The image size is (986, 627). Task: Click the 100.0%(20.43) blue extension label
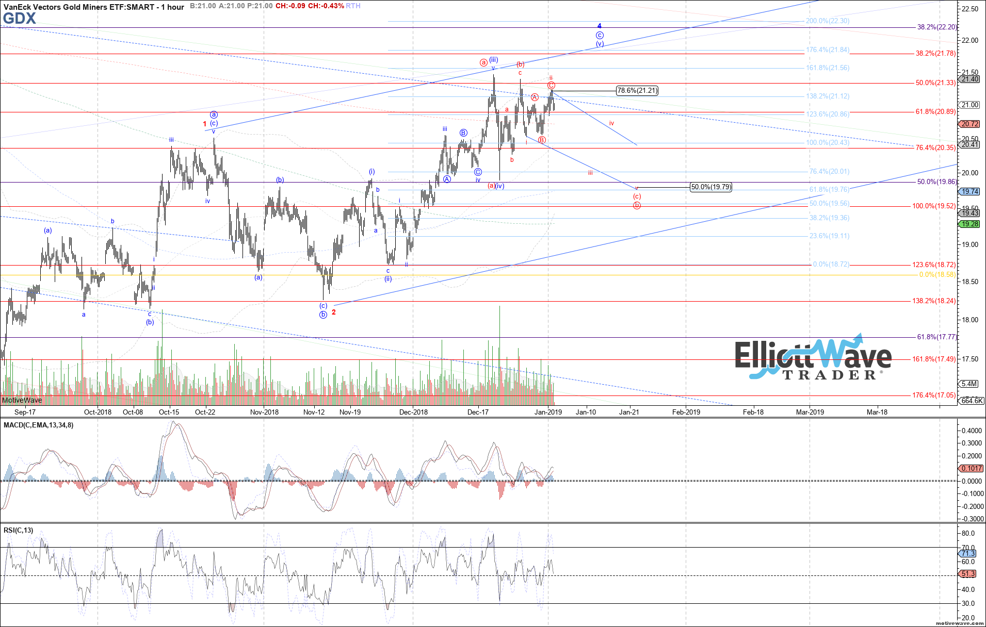[827, 143]
